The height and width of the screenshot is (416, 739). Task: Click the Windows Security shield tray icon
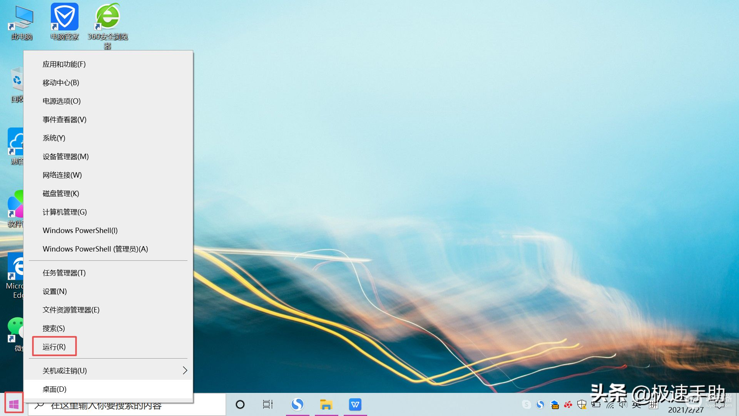[x=582, y=404]
